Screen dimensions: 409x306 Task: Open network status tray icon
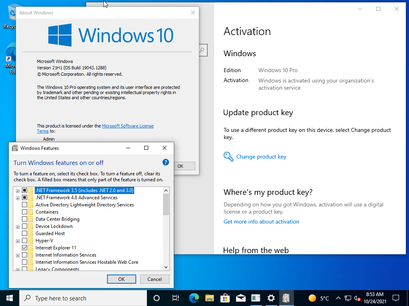pyautogui.click(x=348, y=298)
